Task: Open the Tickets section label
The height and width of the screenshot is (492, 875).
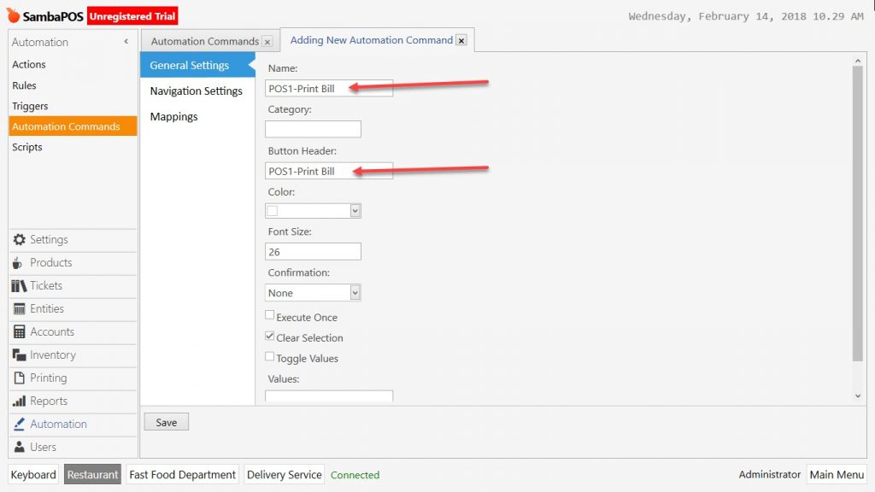Action: point(46,285)
